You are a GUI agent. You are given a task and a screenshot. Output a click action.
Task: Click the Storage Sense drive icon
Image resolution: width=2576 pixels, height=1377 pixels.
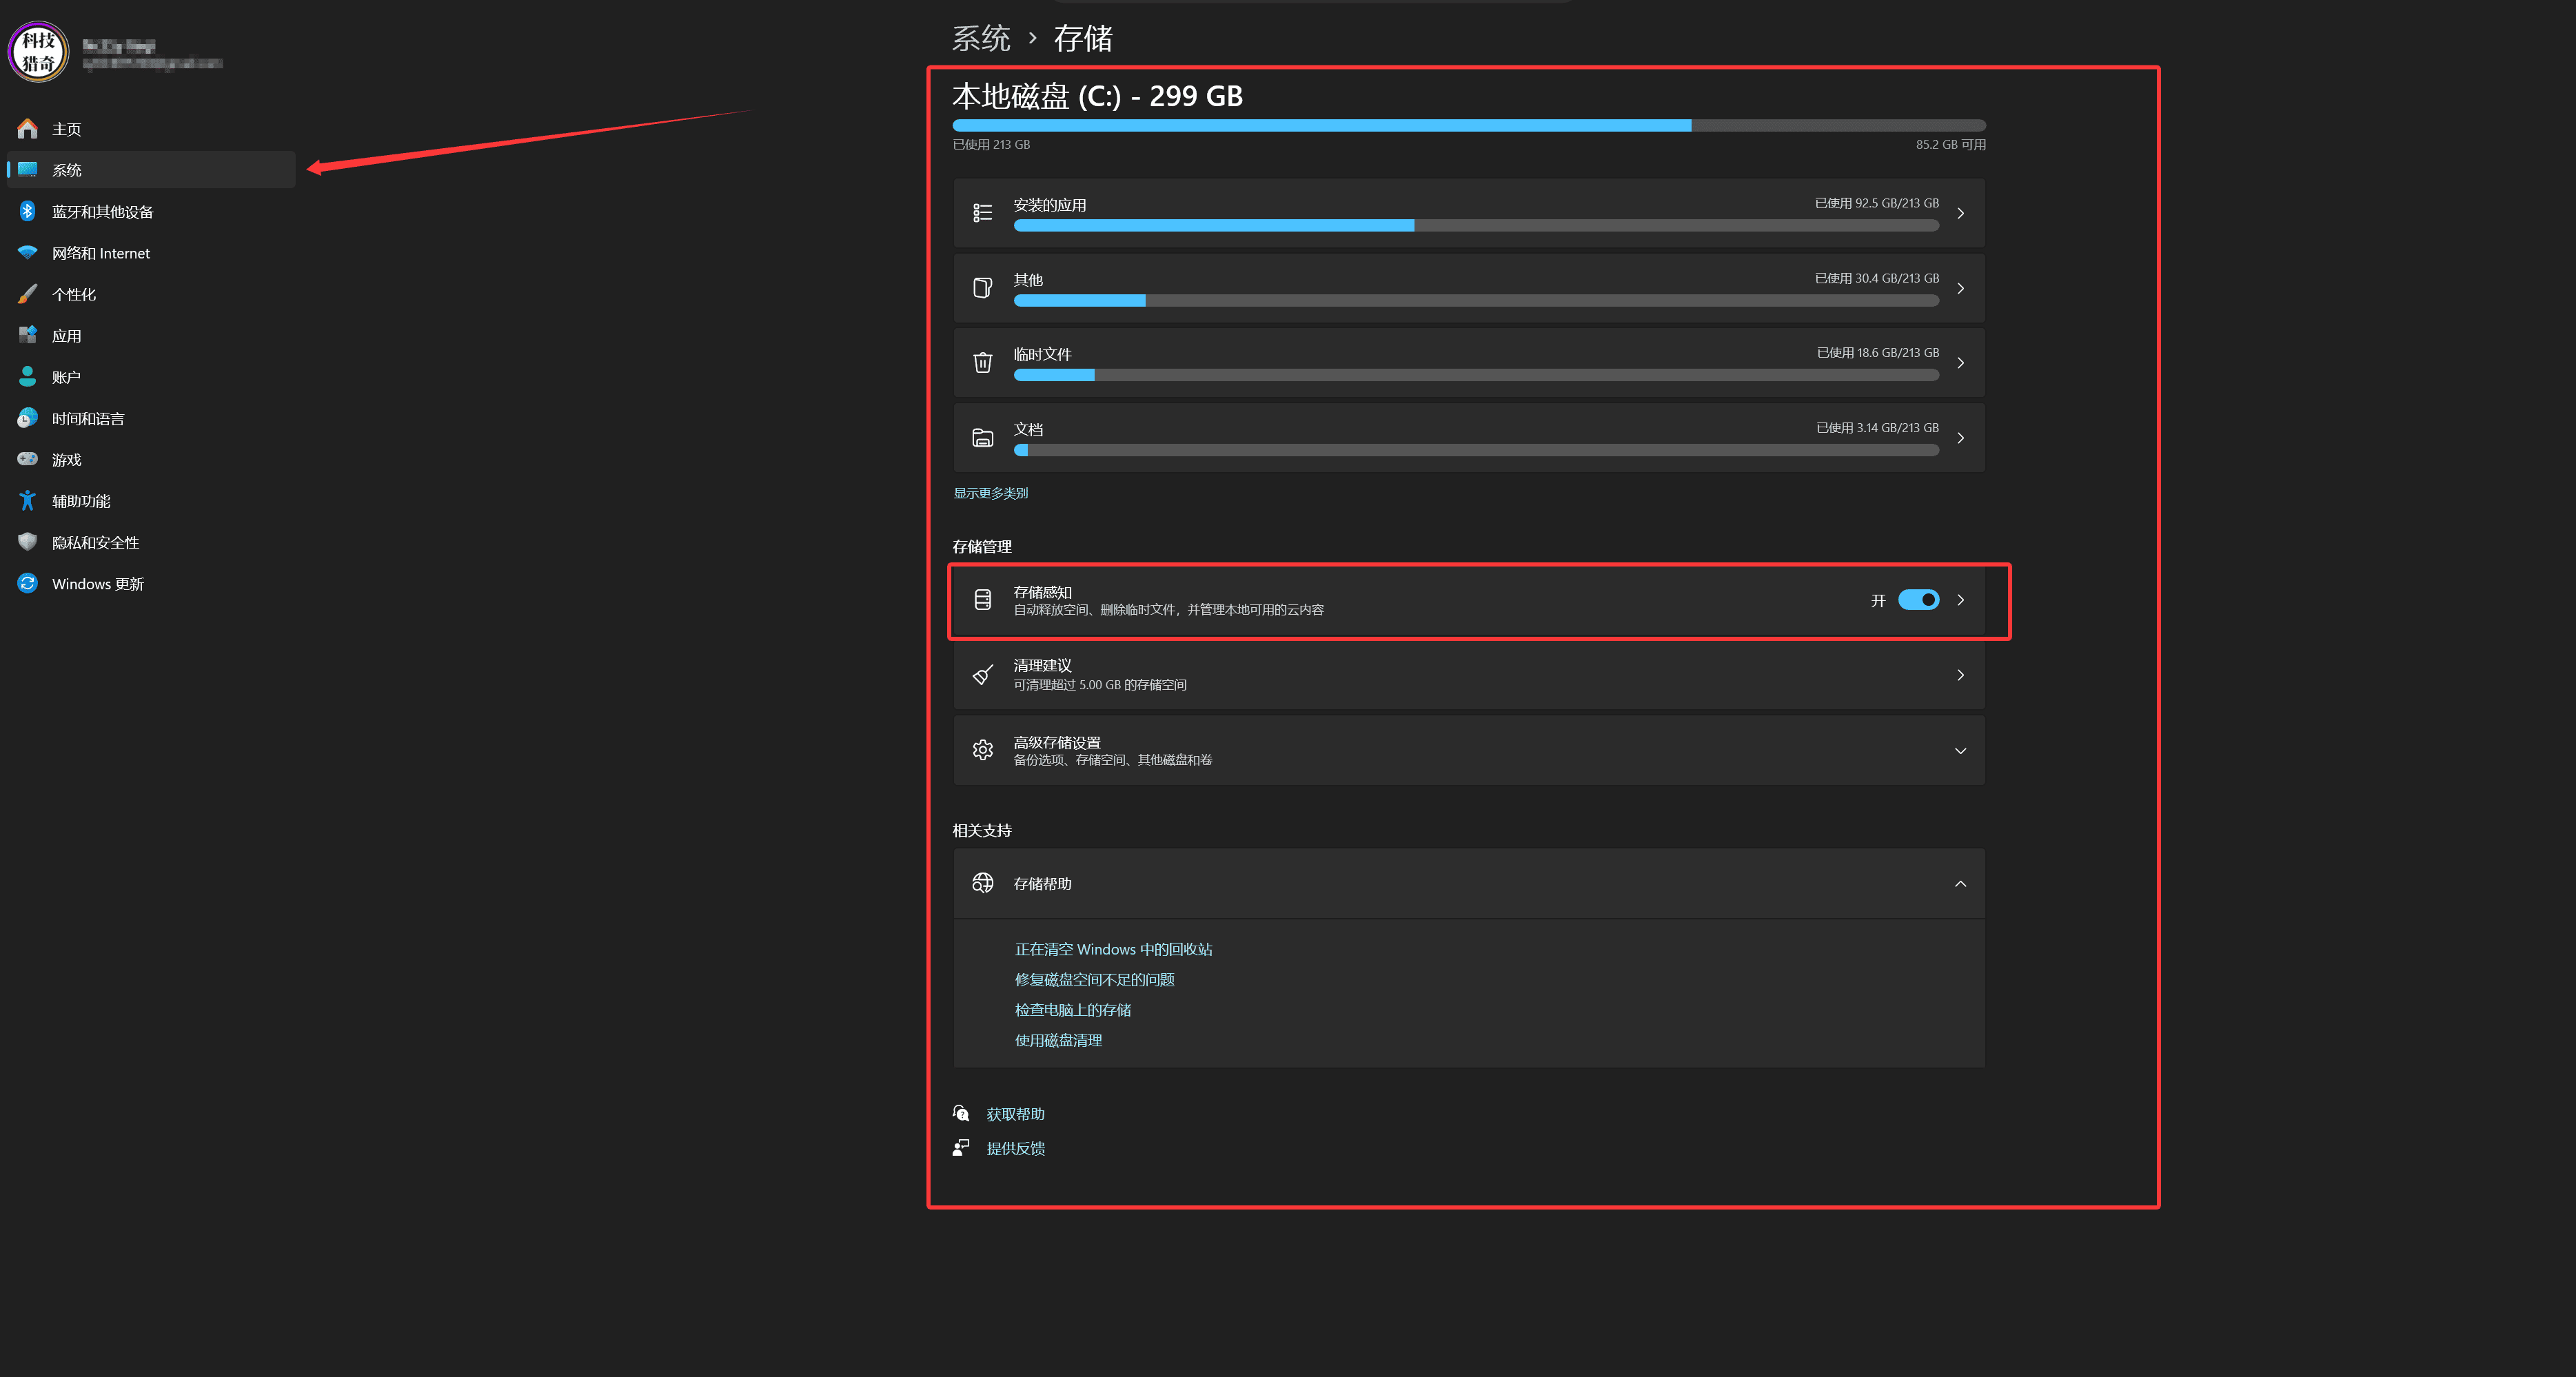coord(982,599)
